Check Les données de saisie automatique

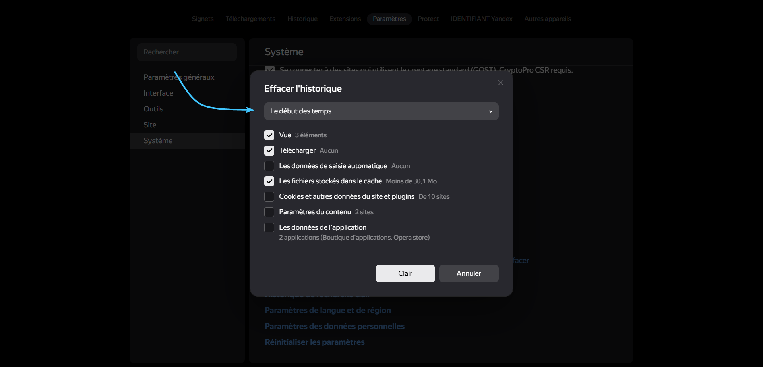point(269,166)
